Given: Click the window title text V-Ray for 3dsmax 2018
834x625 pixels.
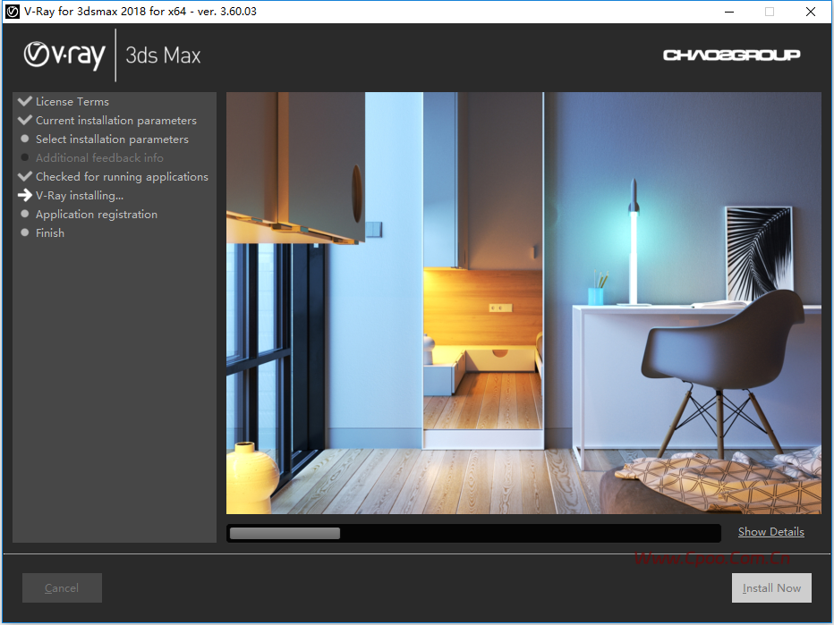Looking at the screenshot, I should pos(140,11).
